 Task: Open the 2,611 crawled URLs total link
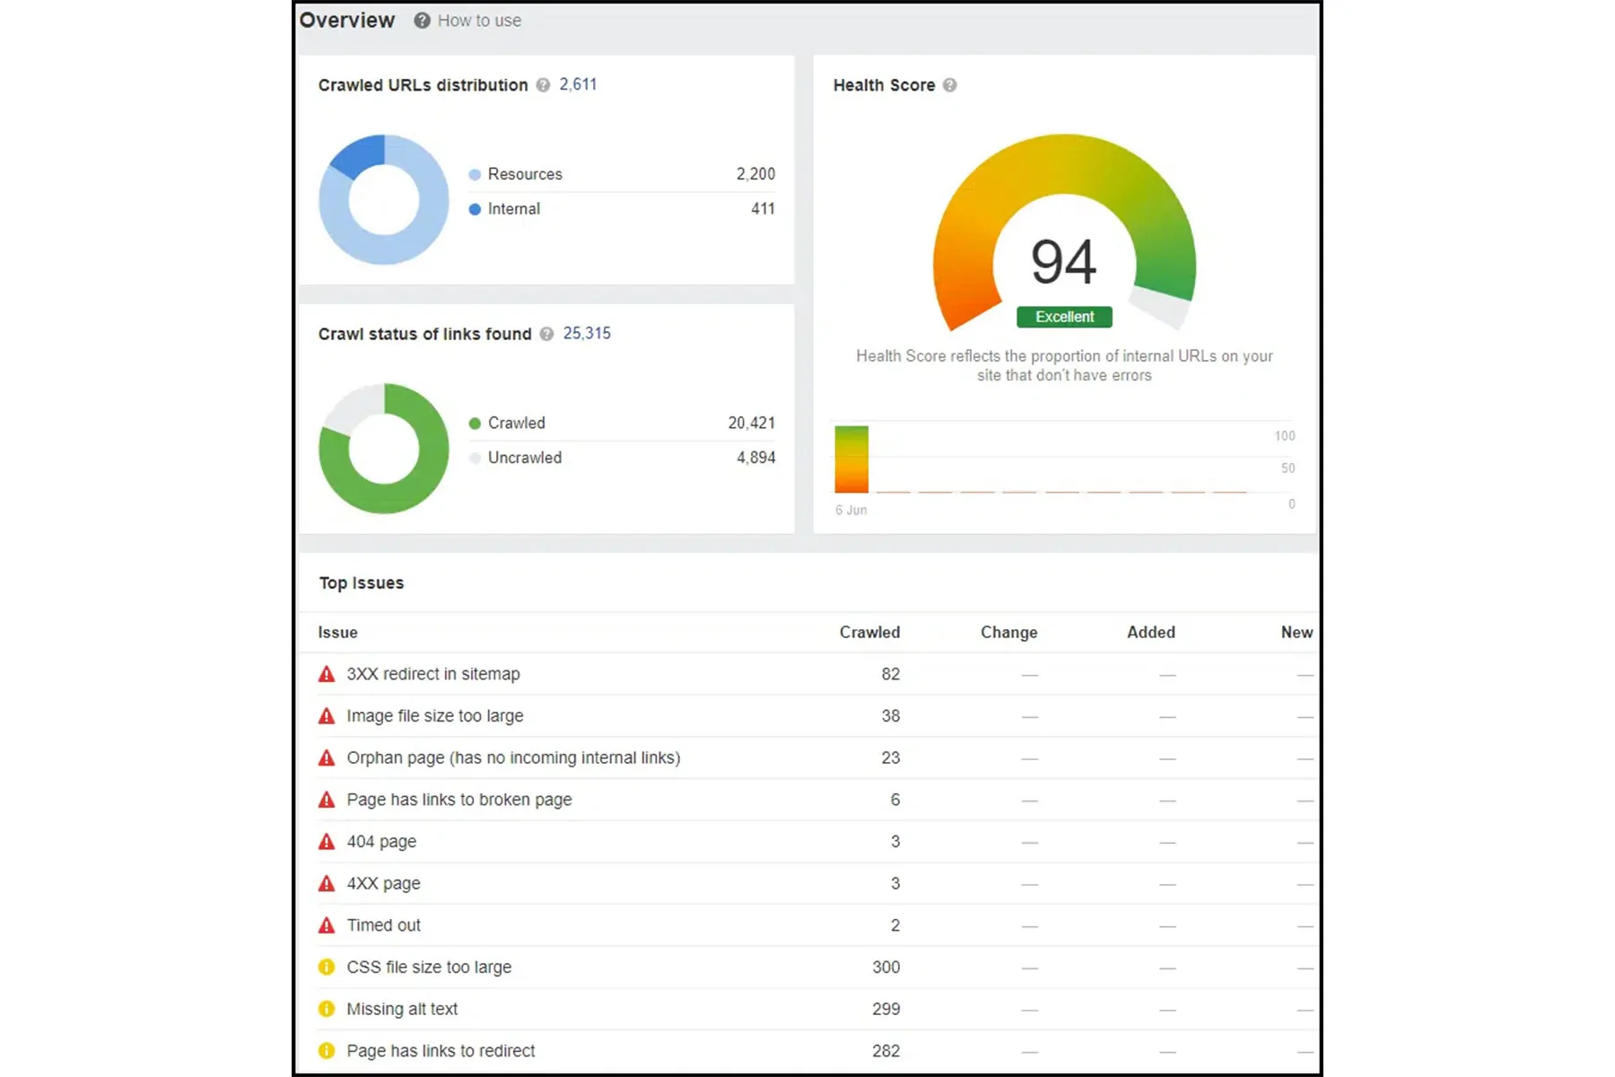578,84
